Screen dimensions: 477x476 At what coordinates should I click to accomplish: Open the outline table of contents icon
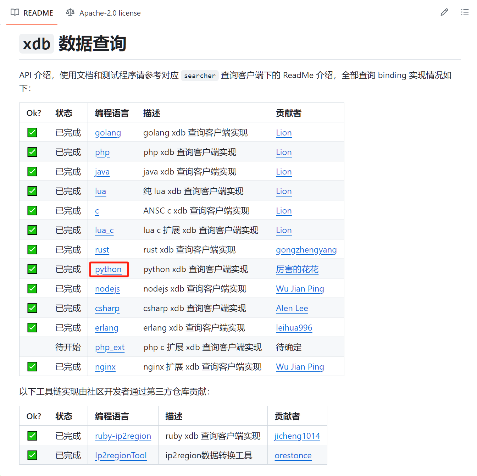click(x=465, y=12)
